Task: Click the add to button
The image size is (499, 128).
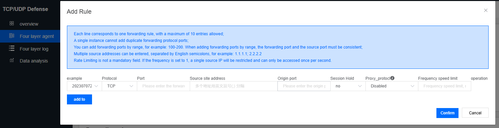Action: tap(79, 99)
